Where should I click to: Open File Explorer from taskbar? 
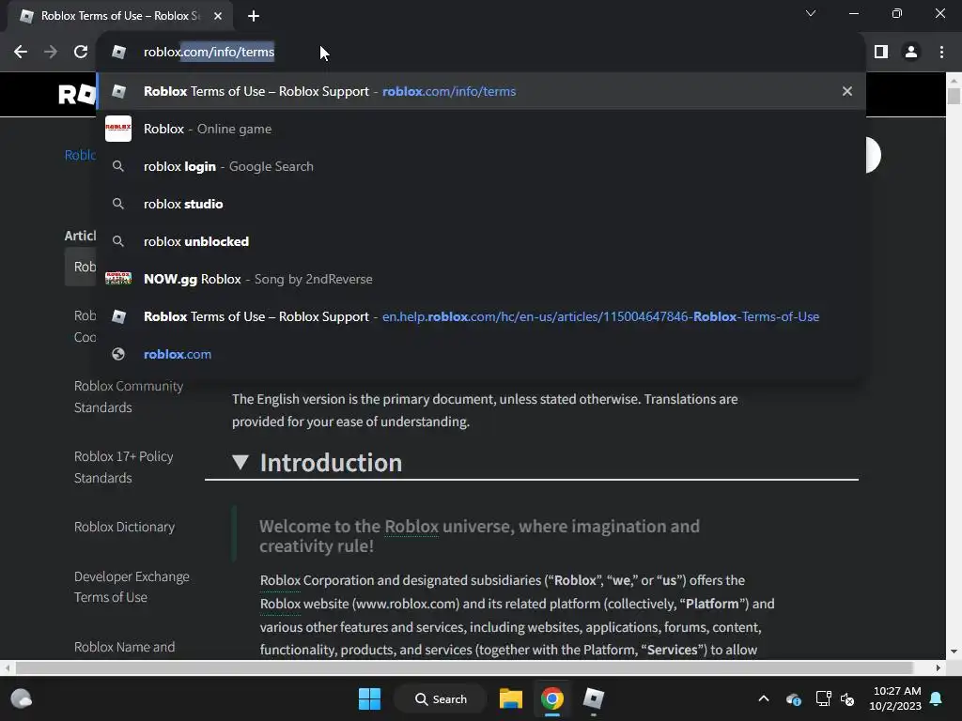click(x=510, y=698)
